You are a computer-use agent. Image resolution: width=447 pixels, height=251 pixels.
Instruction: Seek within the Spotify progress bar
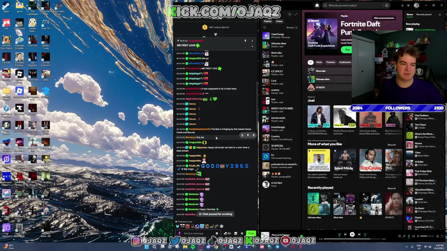point(353,239)
